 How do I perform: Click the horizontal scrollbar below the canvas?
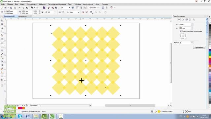tap(130, 105)
